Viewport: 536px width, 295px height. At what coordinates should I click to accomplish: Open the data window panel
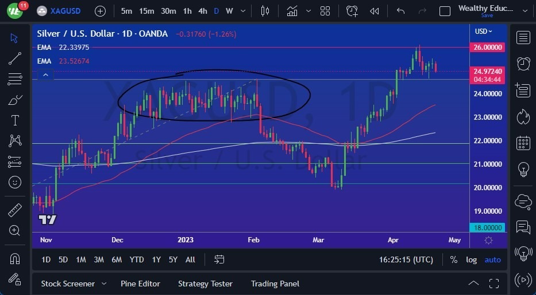click(523, 90)
